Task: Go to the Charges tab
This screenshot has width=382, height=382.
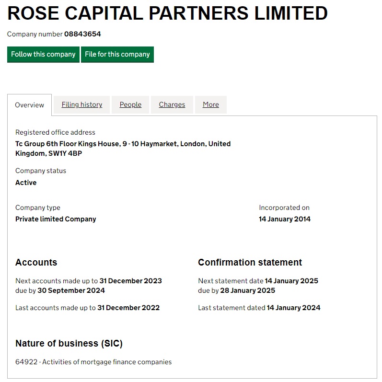Action: coord(172,104)
